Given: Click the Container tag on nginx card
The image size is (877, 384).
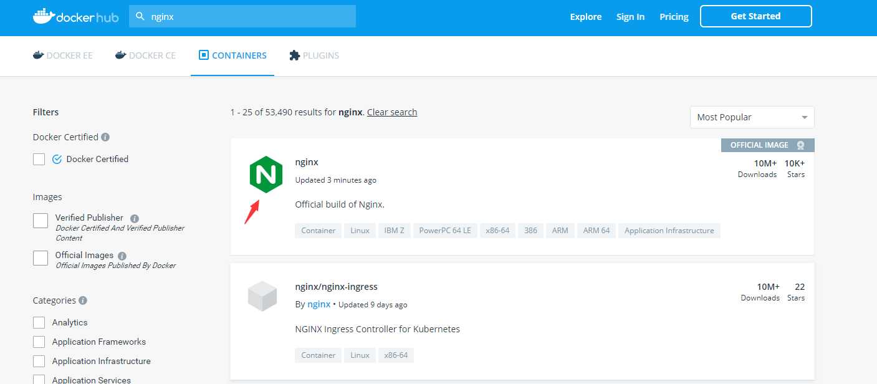Looking at the screenshot, I should pyautogui.click(x=319, y=231).
